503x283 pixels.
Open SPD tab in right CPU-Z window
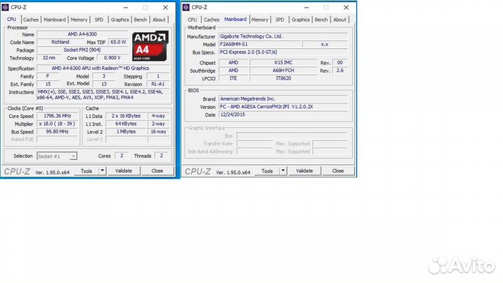coord(279,20)
